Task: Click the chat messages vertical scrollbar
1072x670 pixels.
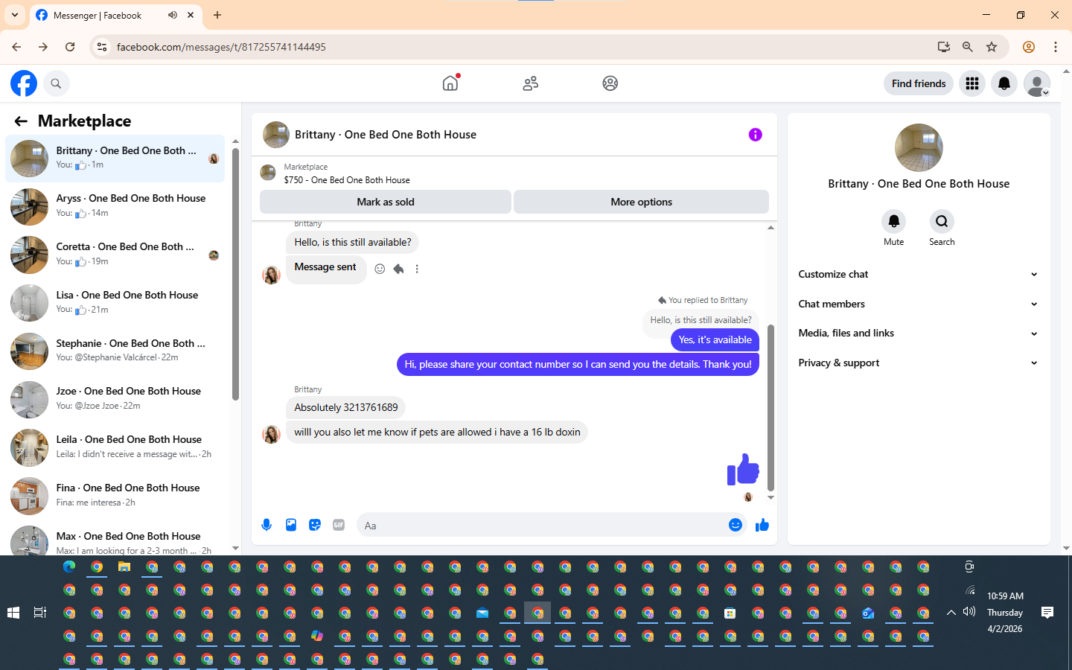Action: pyautogui.click(x=770, y=408)
